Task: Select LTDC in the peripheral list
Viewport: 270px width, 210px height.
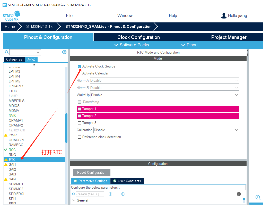Action: (x=13, y=91)
